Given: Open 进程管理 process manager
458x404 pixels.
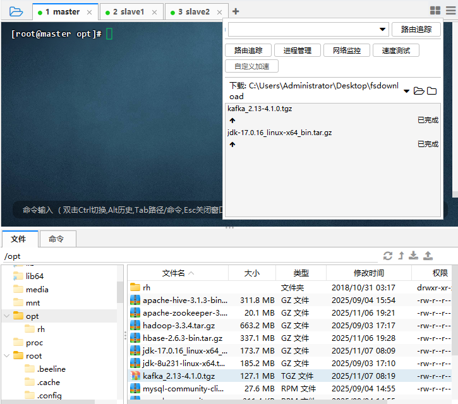Looking at the screenshot, I should click(x=298, y=50).
